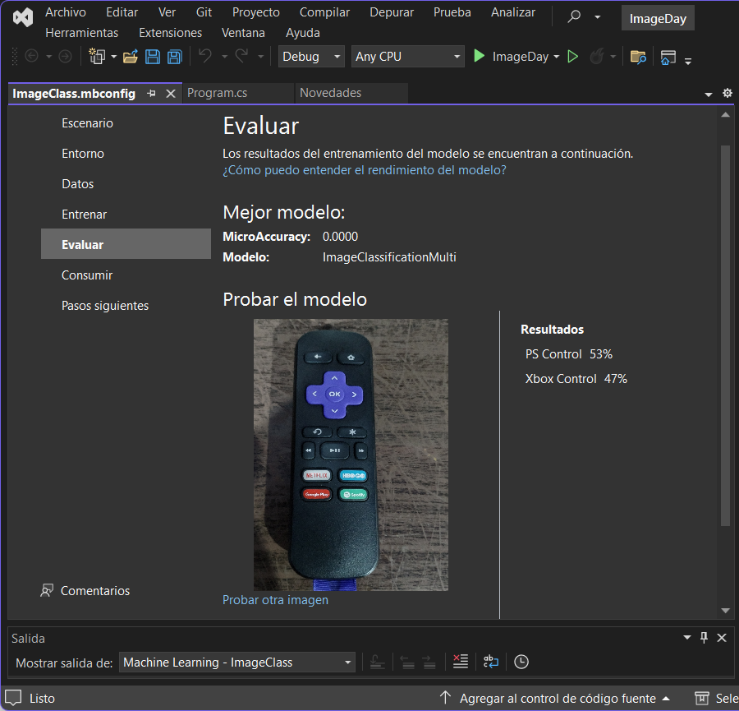Click the navigate forward arrow icon
The image size is (739, 711).
click(65, 57)
